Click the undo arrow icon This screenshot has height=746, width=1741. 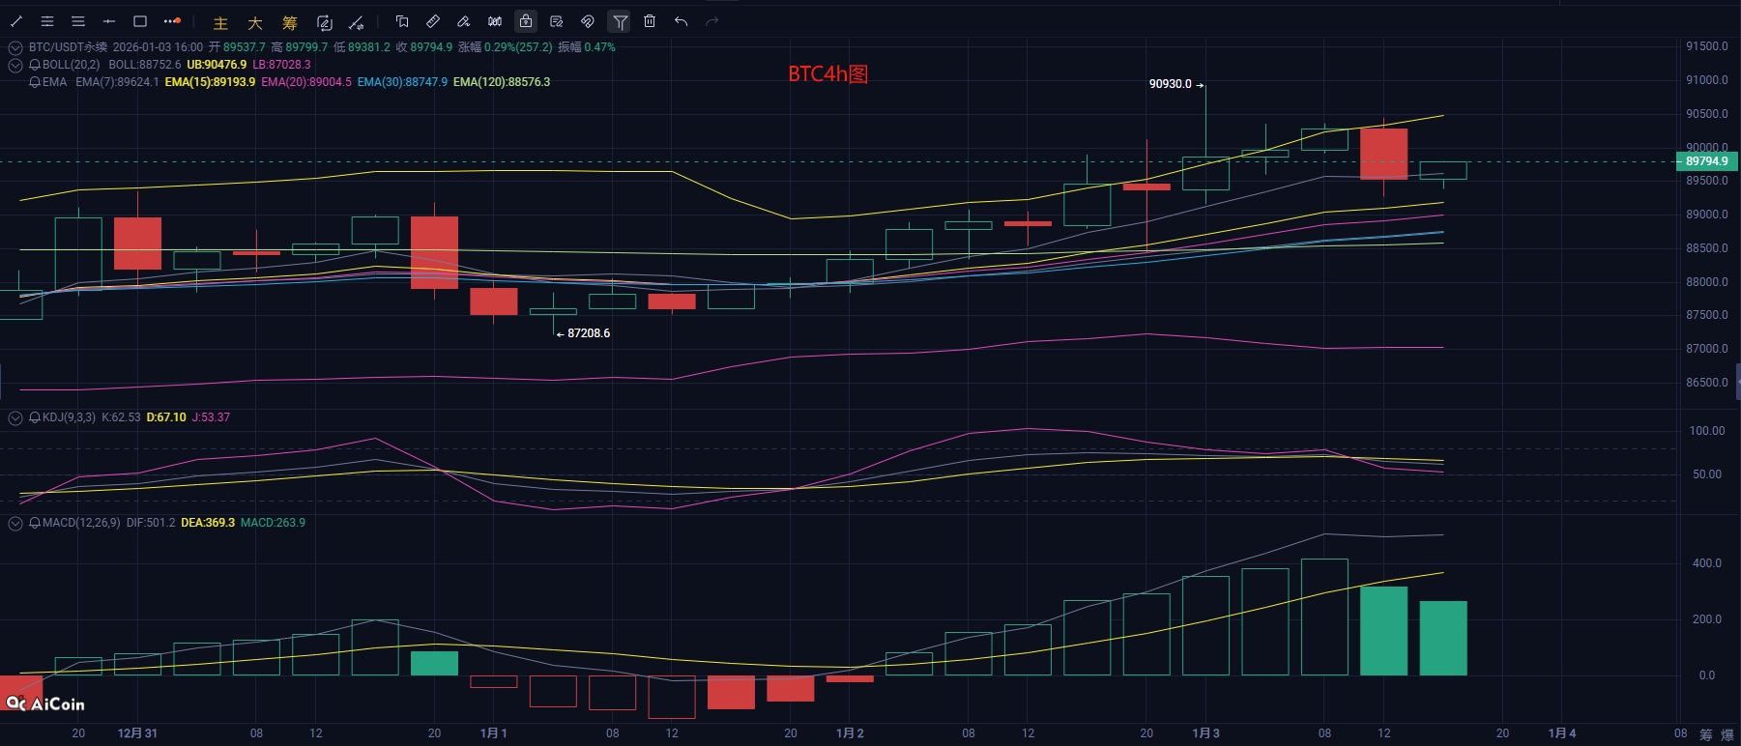[681, 21]
